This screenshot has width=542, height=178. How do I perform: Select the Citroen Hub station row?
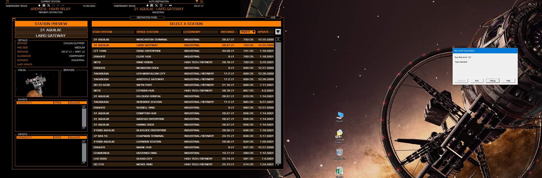[183, 91]
